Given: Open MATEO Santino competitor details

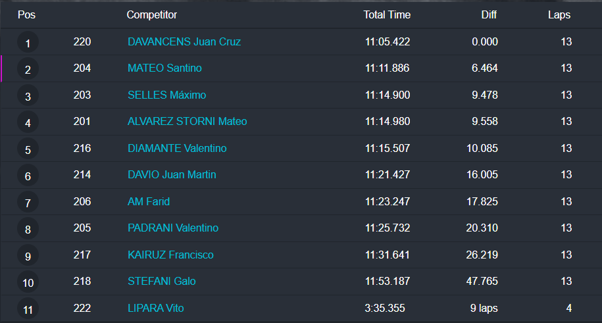Looking at the screenshot, I should (164, 68).
